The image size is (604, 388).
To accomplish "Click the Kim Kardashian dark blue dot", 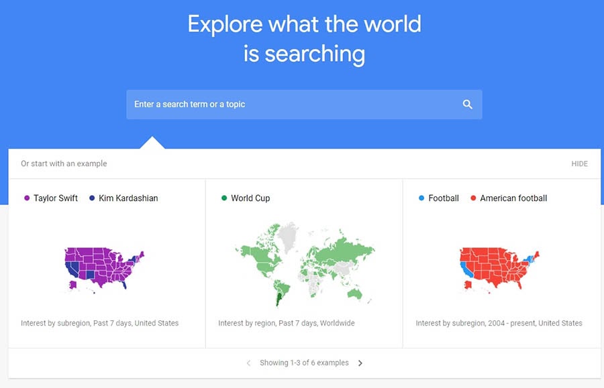I will pos(92,198).
